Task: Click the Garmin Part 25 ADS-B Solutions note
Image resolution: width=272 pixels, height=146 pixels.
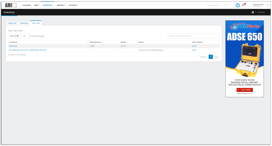Action: click(x=151, y=50)
